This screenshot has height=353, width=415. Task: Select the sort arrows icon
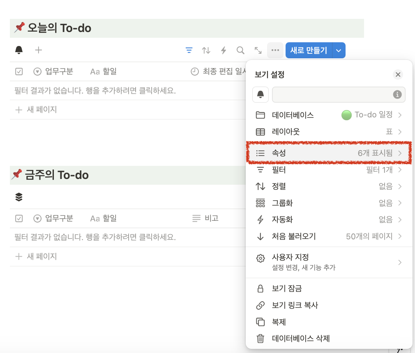(206, 50)
